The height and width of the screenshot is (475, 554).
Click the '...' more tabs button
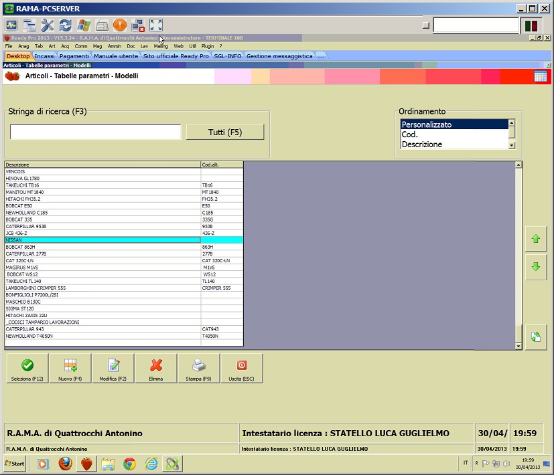coord(321,56)
